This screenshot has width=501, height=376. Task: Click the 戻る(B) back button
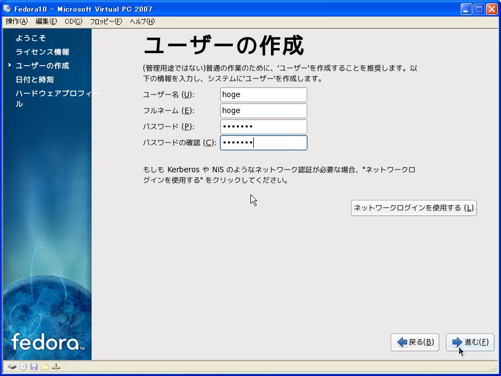click(x=415, y=342)
